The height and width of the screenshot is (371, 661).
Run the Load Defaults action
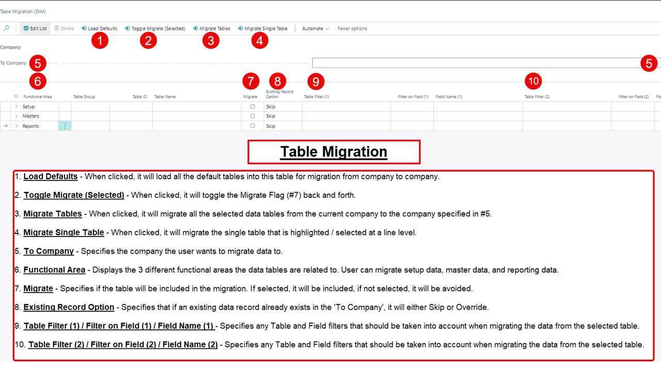99,28
